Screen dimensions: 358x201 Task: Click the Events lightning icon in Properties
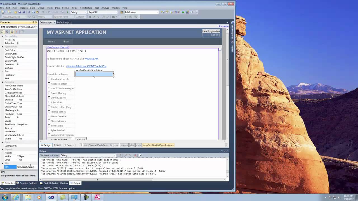pyautogui.click(x=17, y=32)
